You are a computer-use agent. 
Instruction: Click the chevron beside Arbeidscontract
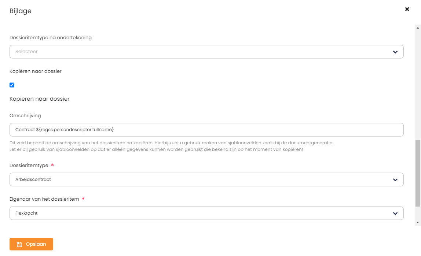pos(395,179)
